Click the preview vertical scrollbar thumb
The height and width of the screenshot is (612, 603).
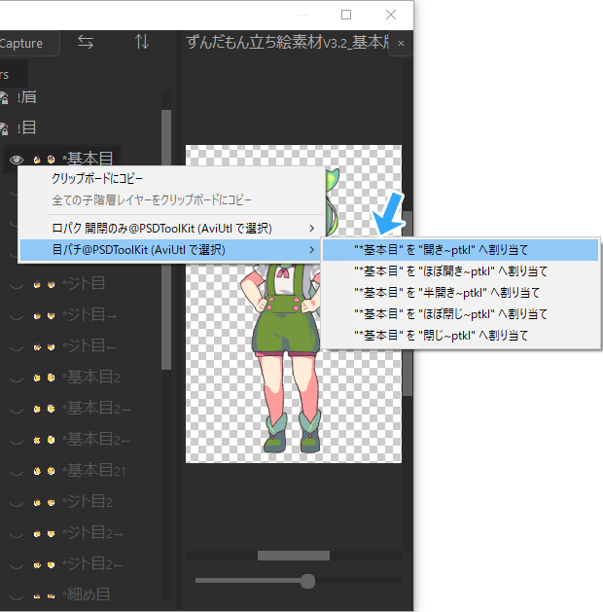click(x=408, y=304)
